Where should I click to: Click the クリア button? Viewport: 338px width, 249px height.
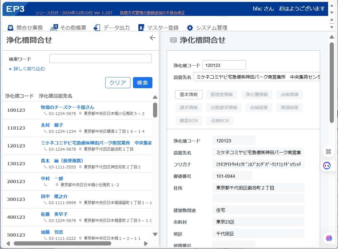pos(118,83)
